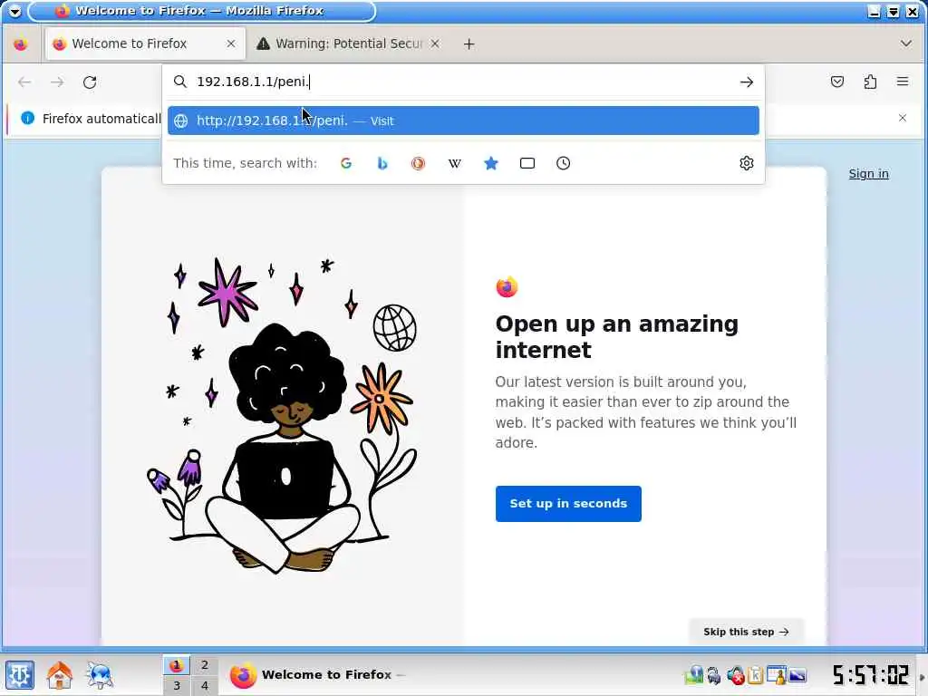Search in open Tabs icon

[527, 163]
